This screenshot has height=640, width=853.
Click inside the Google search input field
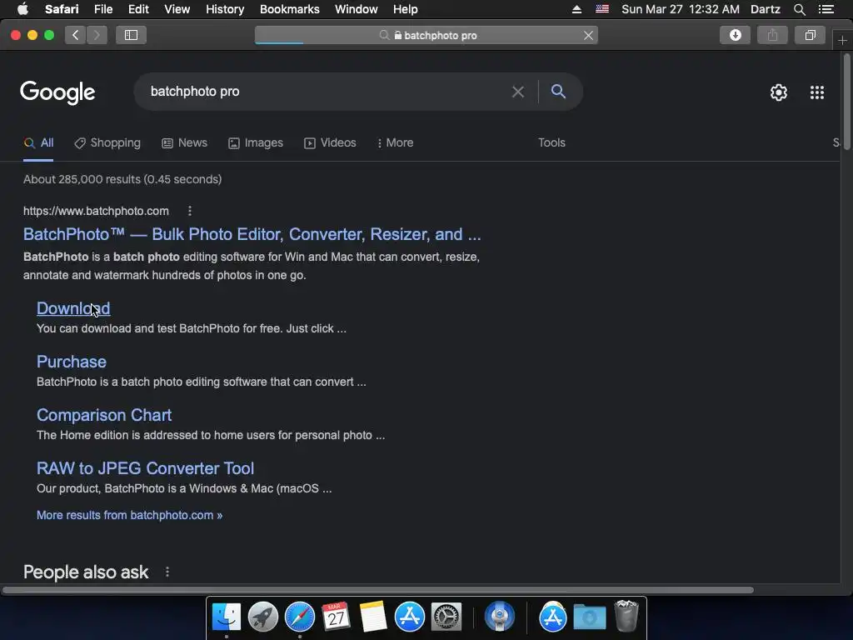(x=327, y=92)
